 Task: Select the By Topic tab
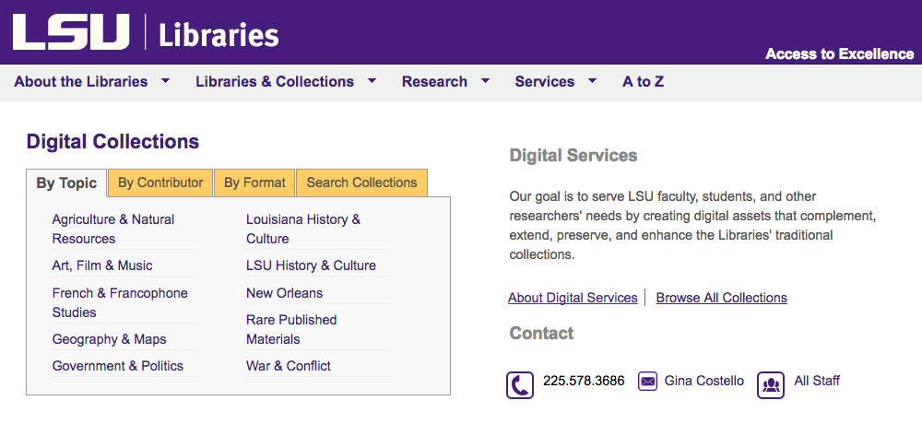[66, 183]
